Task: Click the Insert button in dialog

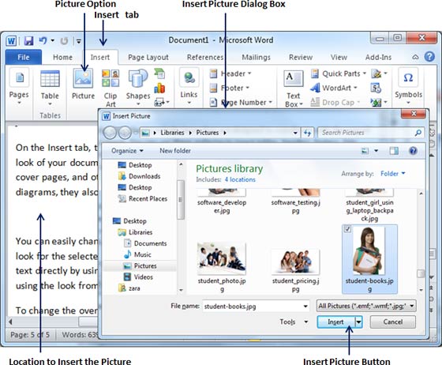Action: tap(336, 322)
